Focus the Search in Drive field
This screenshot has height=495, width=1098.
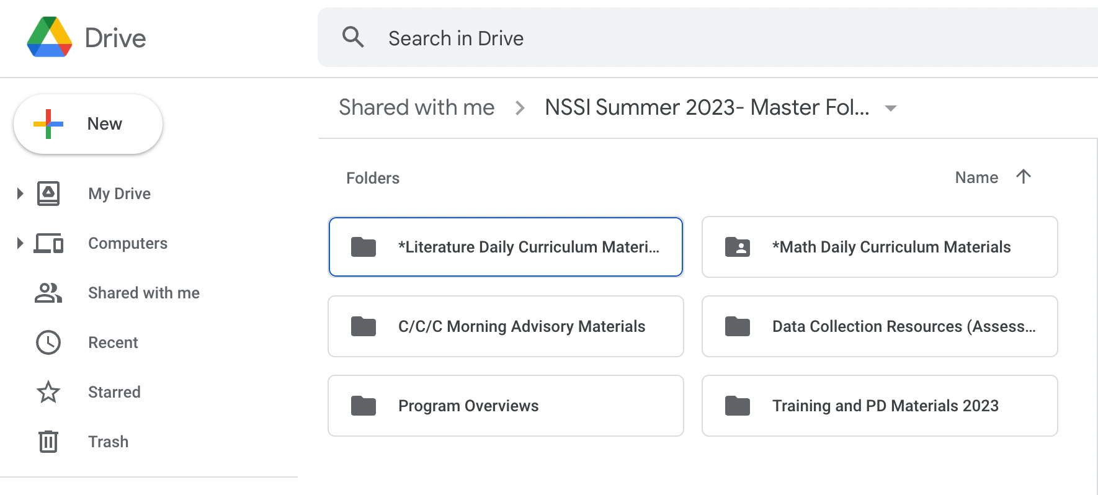pyautogui.click(x=682, y=38)
